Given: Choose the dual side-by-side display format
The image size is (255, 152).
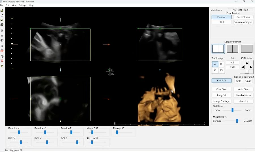Looking at the screenshot, I should (x=232, y=49).
